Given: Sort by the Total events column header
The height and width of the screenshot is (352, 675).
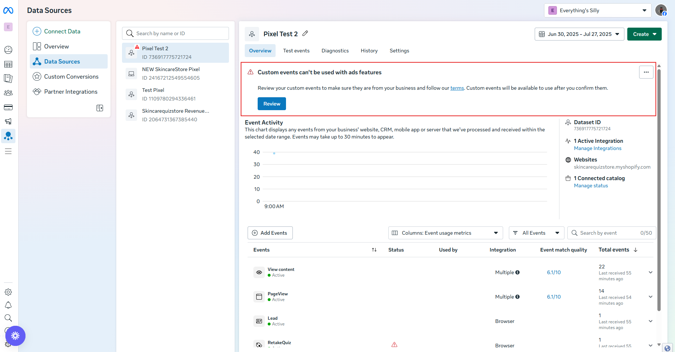Looking at the screenshot, I should [x=618, y=250].
